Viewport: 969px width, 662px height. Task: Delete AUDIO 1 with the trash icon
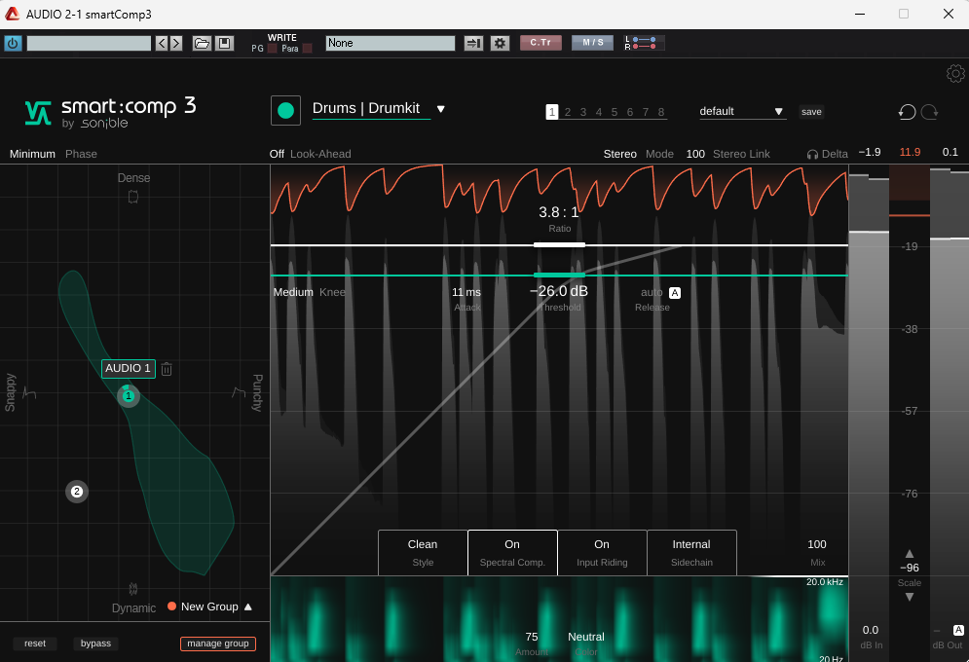167,369
